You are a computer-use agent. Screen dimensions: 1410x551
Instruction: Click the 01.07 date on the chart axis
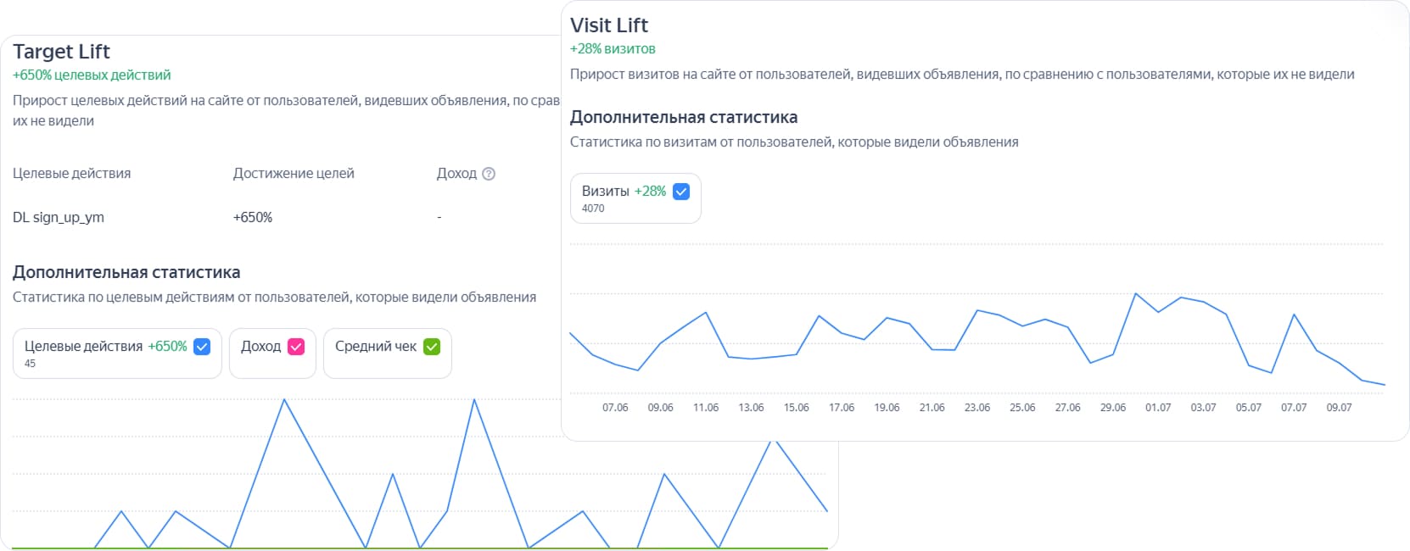click(1158, 408)
